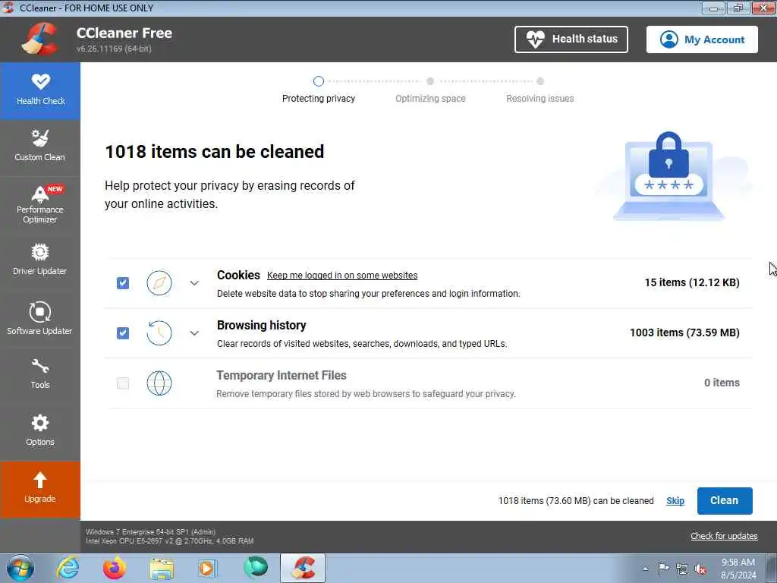
Task: Launch Firefox from the taskbar
Action: 115,568
